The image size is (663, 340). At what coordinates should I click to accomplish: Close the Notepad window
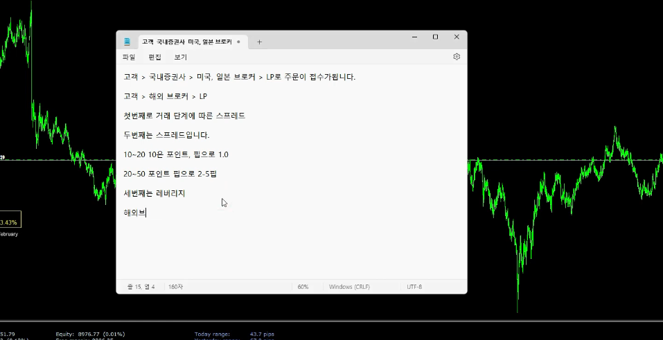(x=457, y=37)
